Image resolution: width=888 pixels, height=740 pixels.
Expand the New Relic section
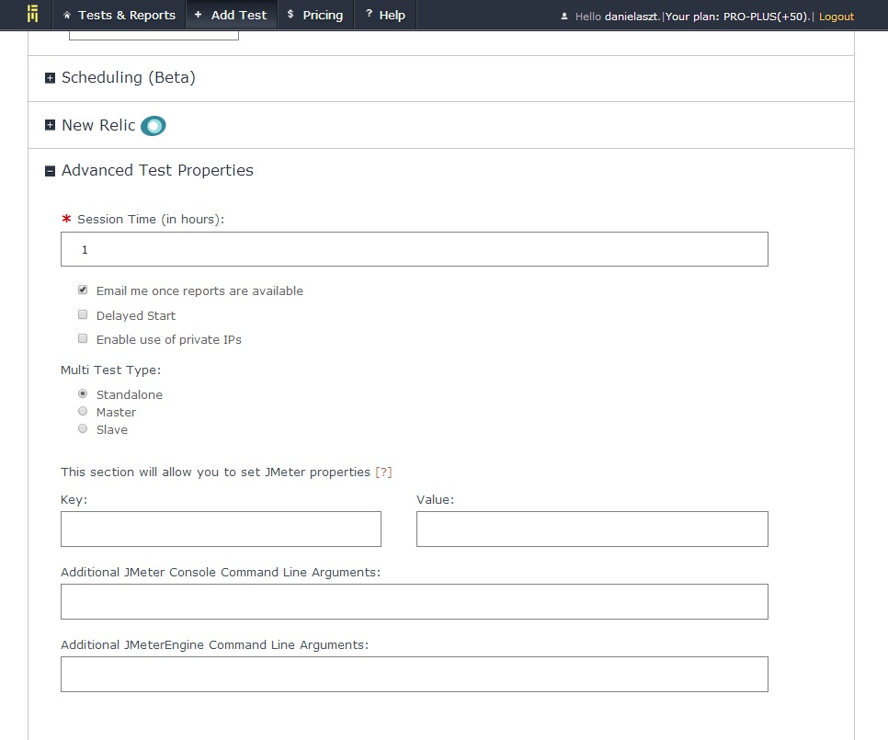coord(50,125)
